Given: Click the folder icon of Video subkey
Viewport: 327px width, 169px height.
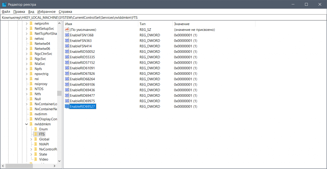Looking at the screenshot, I should 36,159.
